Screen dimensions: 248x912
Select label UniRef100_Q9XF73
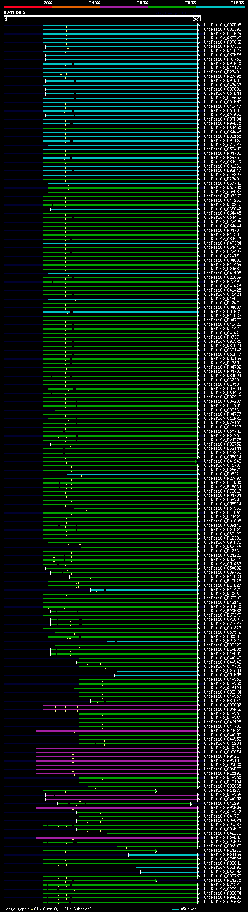[x=222, y=542]
